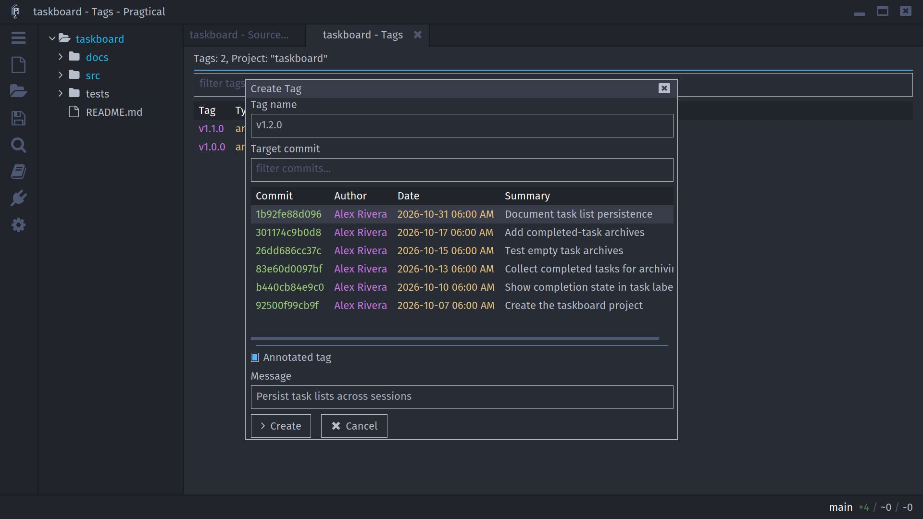The height and width of the screenshot is (519, 923).
Task: Open README.md in the file tree
Action: click(114, 112)
